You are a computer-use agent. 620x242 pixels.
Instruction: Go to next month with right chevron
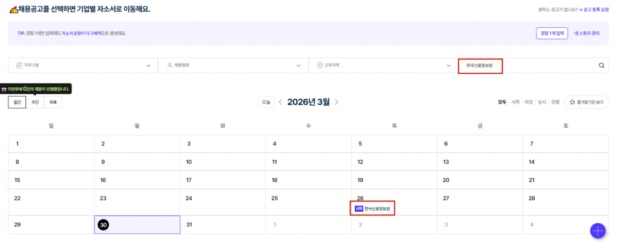(x=337, y=102)
